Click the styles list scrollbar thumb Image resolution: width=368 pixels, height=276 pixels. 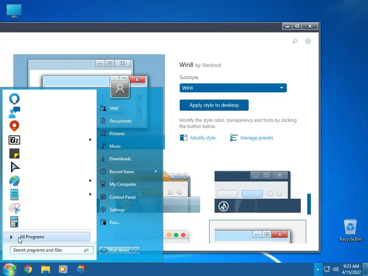click(x=309, y=204)
